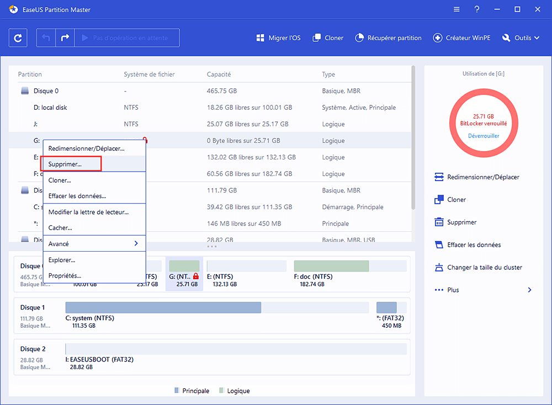Click the pending operations play button
The height and width of the screenshot is (405, 552).
127,38
